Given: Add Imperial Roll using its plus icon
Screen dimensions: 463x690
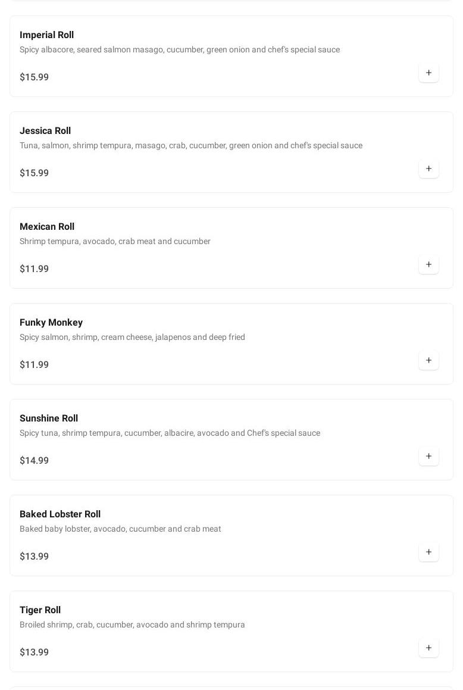Looking at the screenshot, I should tap(428, 73).
